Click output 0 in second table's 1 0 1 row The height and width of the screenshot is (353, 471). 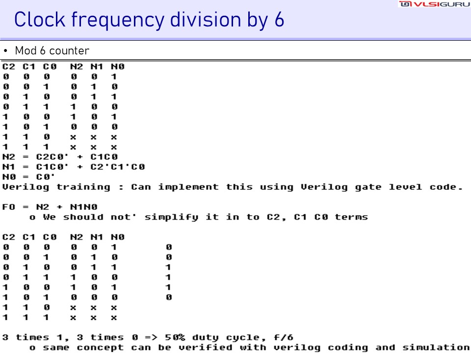(168, 298)
